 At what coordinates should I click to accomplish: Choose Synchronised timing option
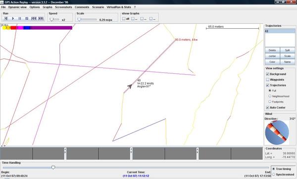pos(274,174)
